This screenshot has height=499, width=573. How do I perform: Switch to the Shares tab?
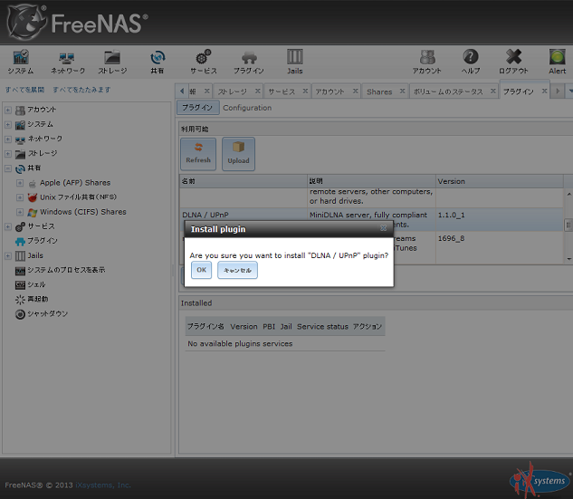379,91
